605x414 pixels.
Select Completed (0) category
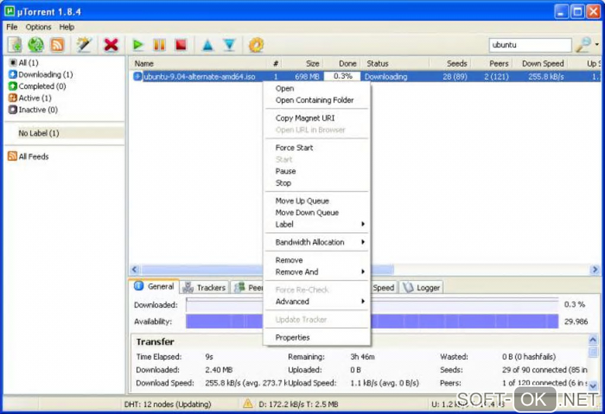pos(37,86)
